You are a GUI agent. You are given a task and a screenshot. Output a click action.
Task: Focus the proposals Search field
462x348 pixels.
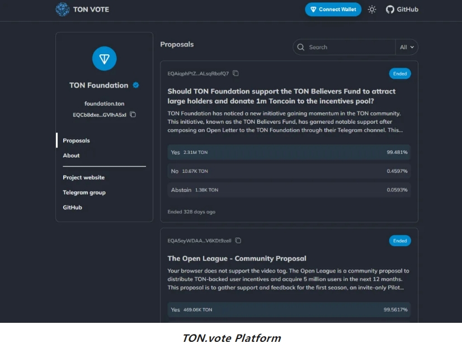coord(344,47)
